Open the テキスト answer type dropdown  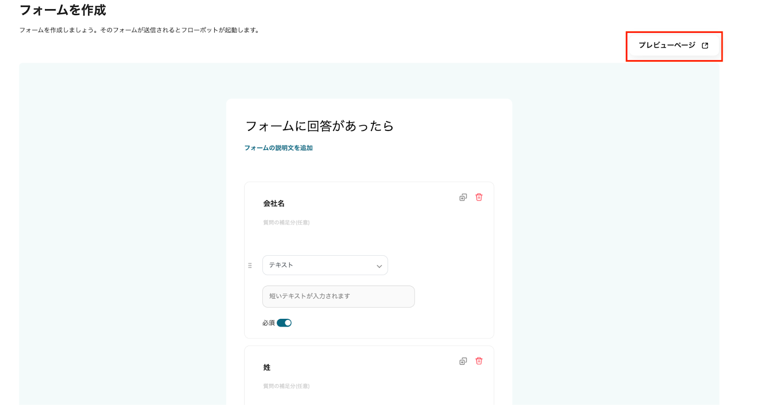coord(325,265)
